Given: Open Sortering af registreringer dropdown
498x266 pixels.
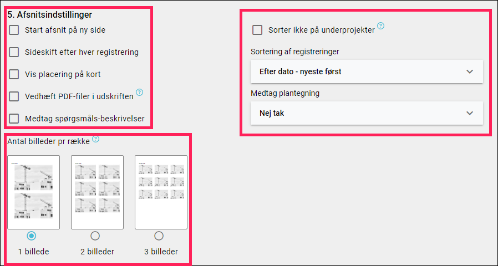Looking at the screenshot, I should pos(367,71).
